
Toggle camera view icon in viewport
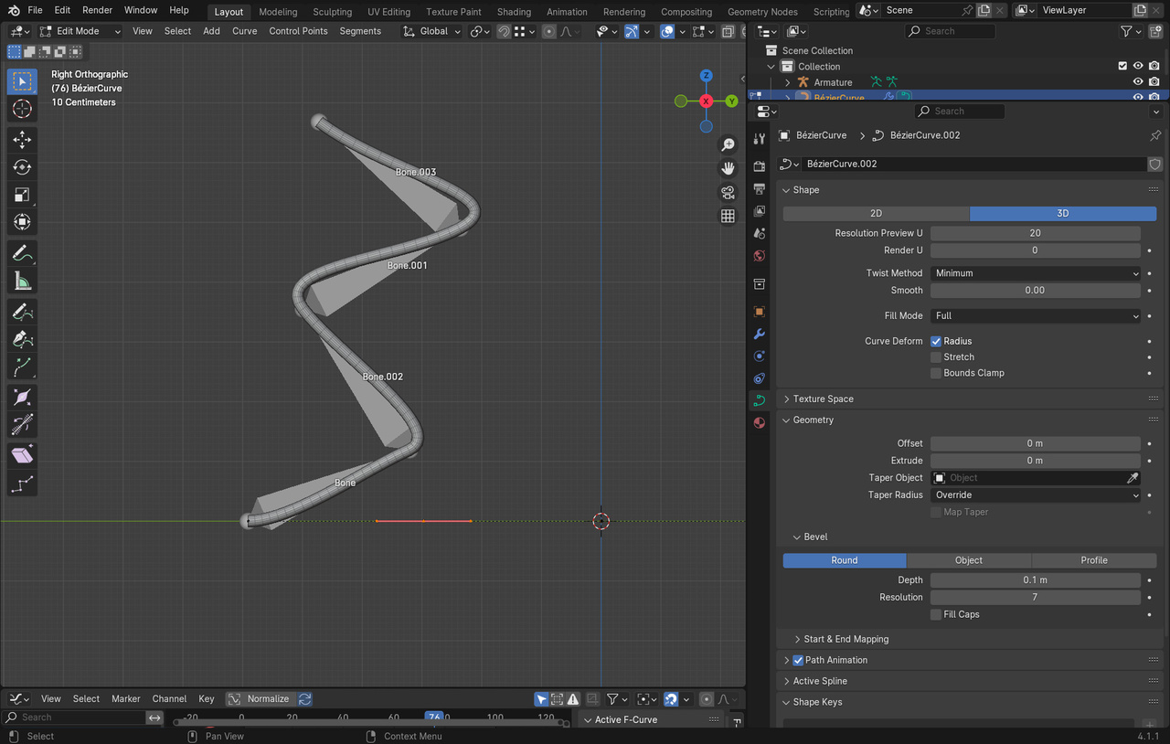(728, 192)
